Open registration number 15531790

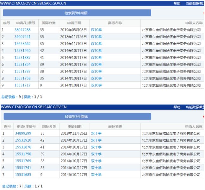tap(23, 154)
